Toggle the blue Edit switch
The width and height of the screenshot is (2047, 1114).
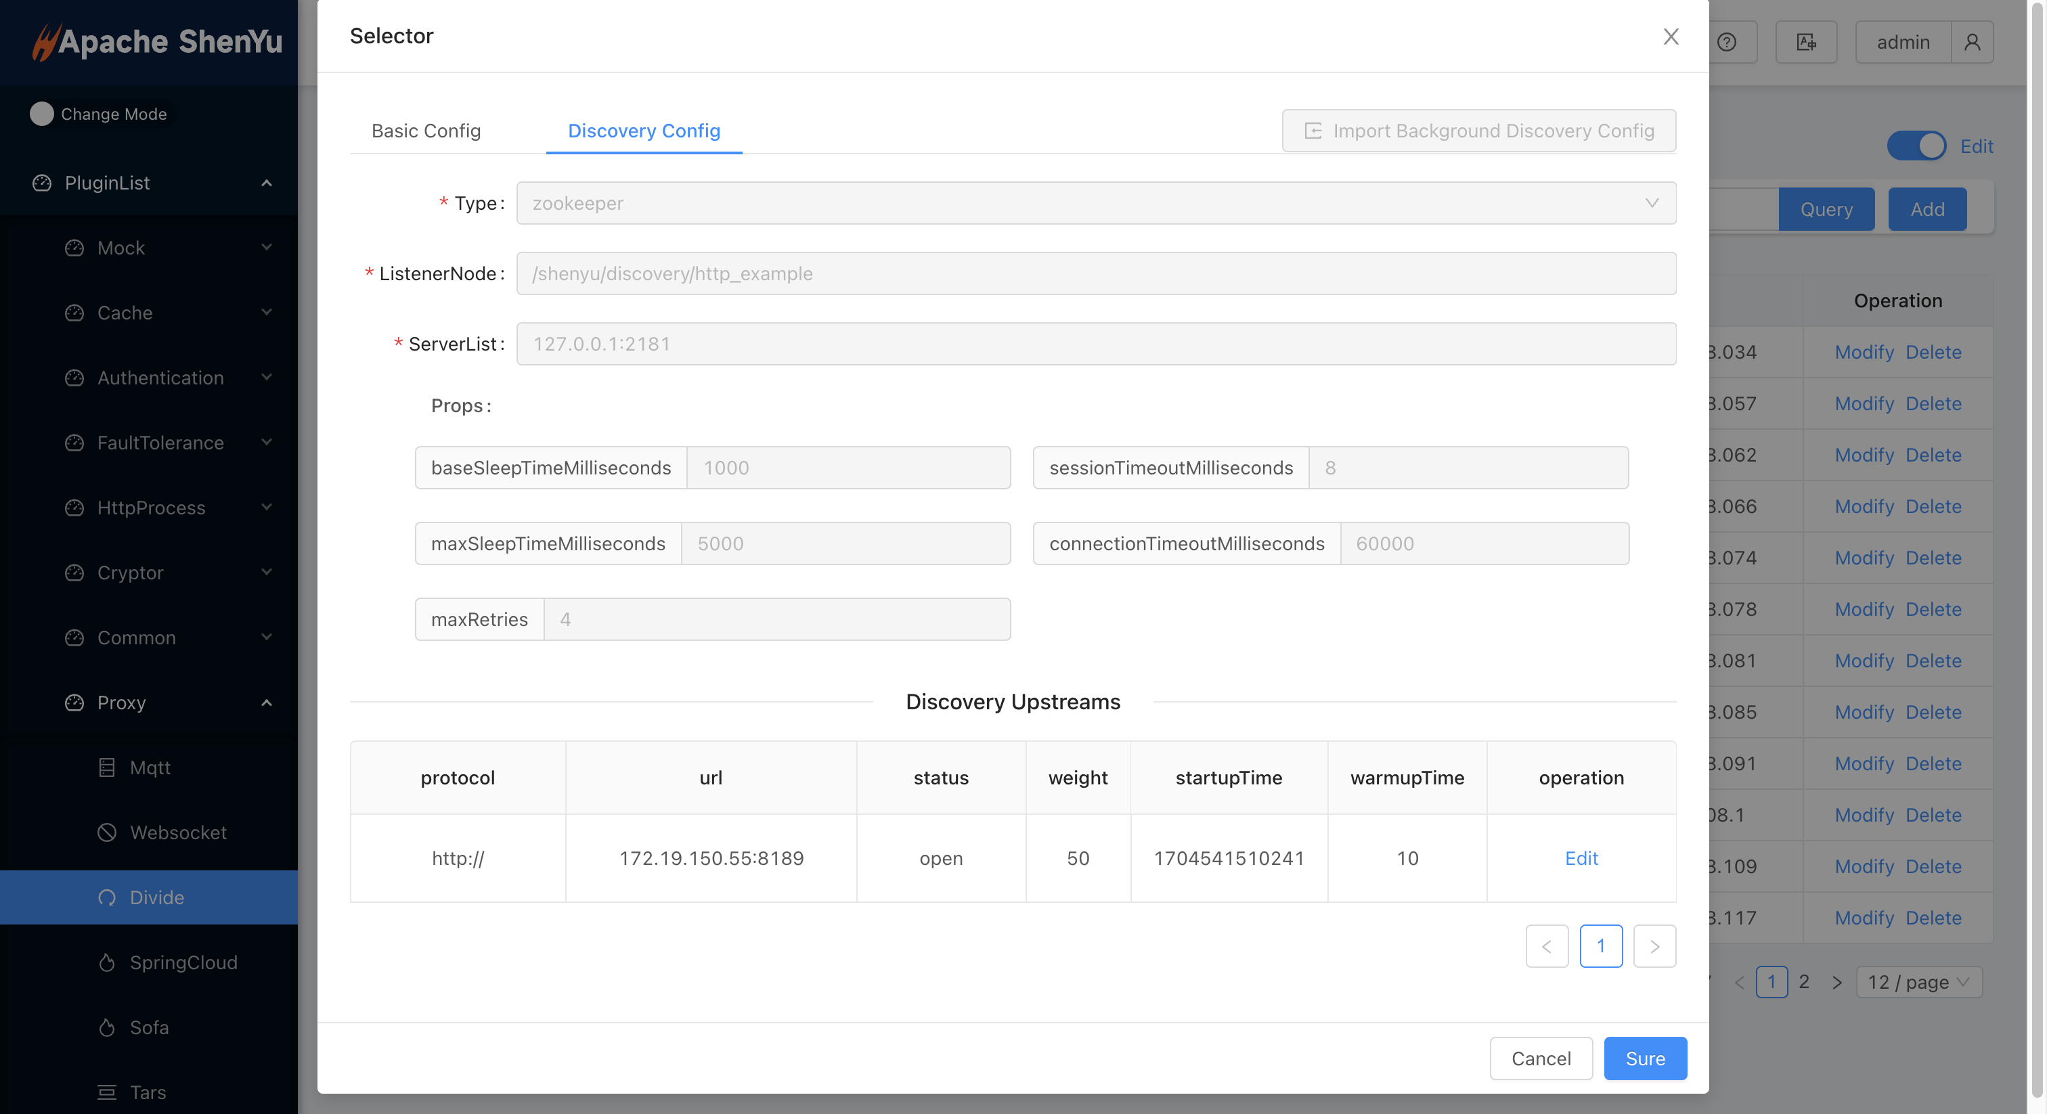1915,146
